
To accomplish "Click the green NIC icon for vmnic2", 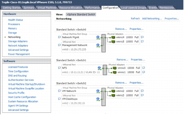I will point(113,91).
